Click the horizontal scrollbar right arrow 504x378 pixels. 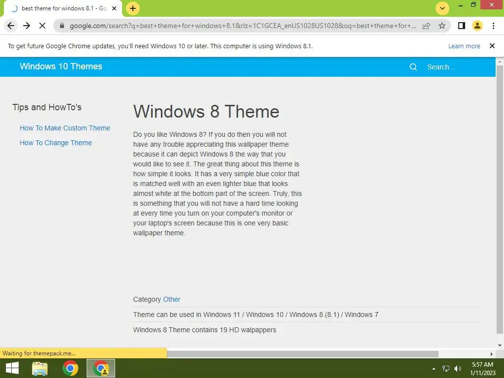coord(492,354)
